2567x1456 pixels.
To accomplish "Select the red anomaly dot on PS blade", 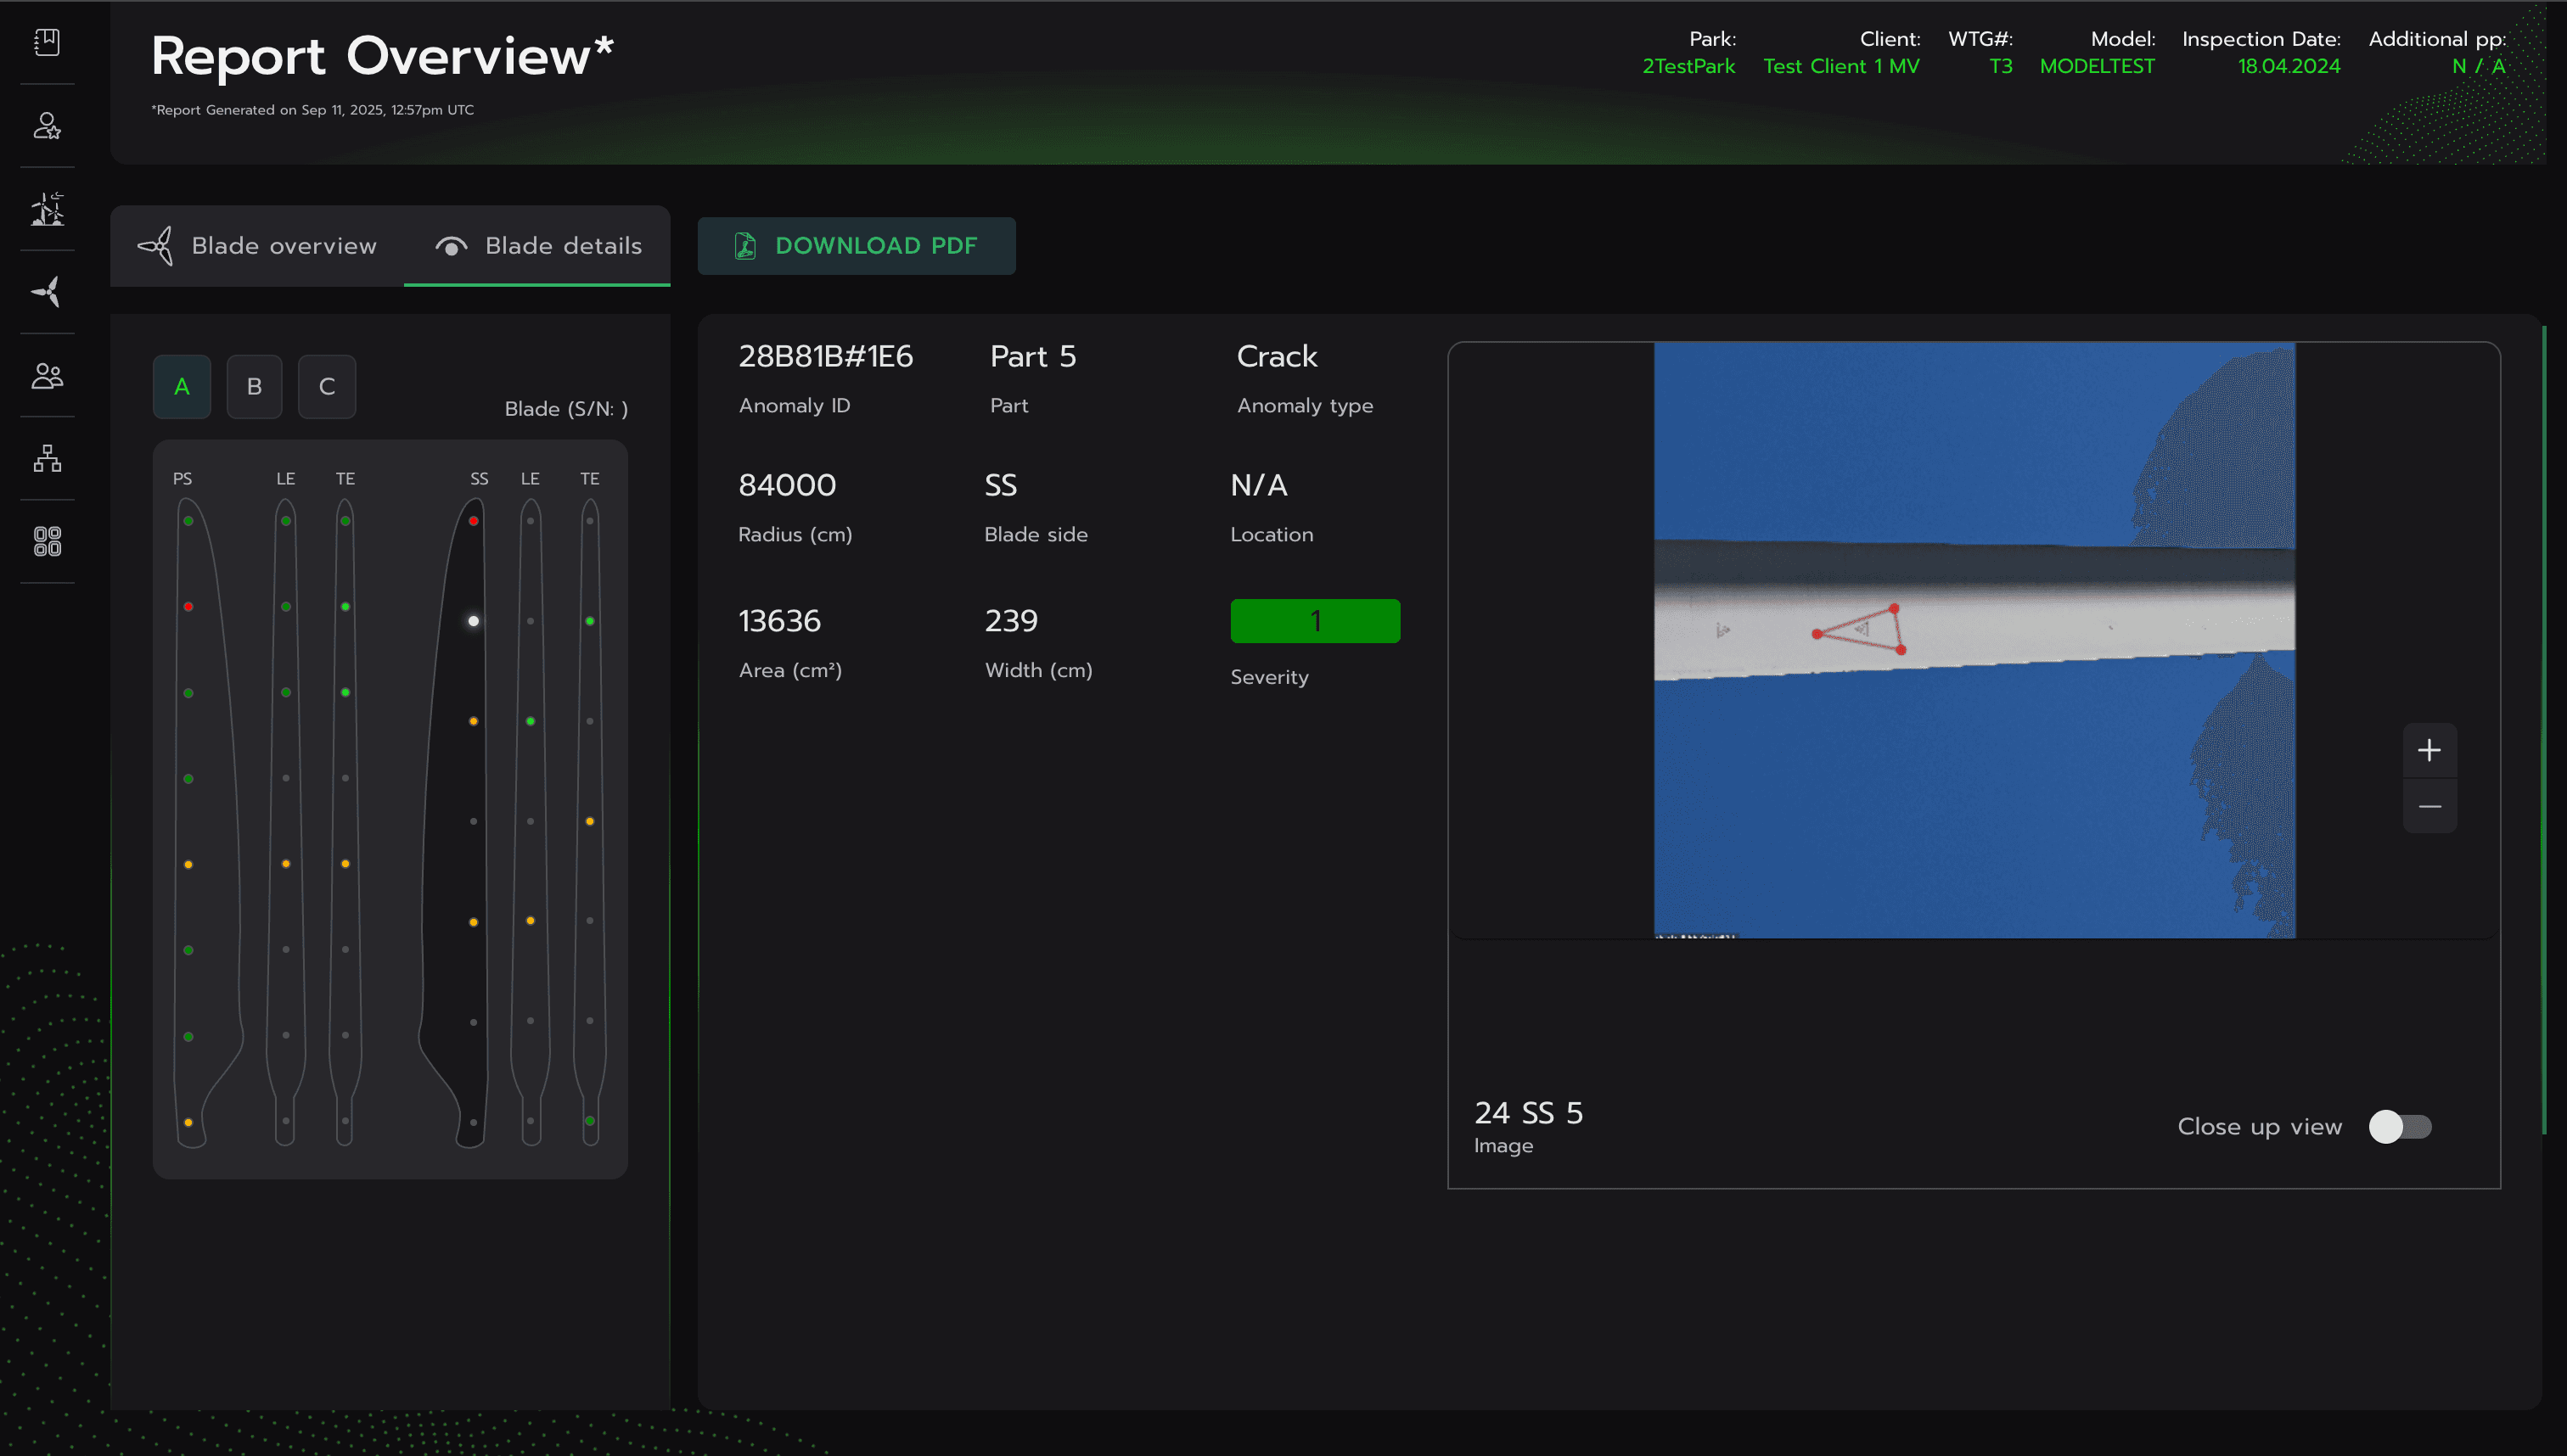I will tap(188, 607).
